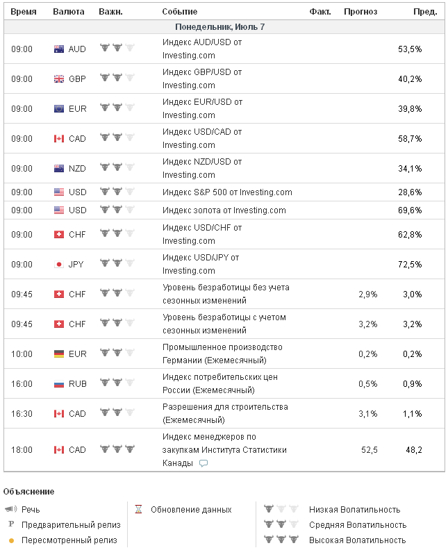This screenshot has height=548, width=448.
Task: Click the megaphone icon beside "Речь"
Action: point(11,509)
